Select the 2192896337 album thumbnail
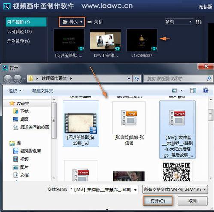 tap(142, 40)
